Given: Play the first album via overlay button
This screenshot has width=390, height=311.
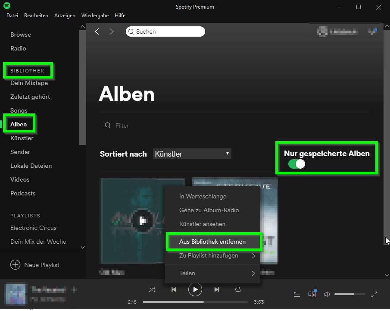Looking at the screenshot, I should click(142, 220).
